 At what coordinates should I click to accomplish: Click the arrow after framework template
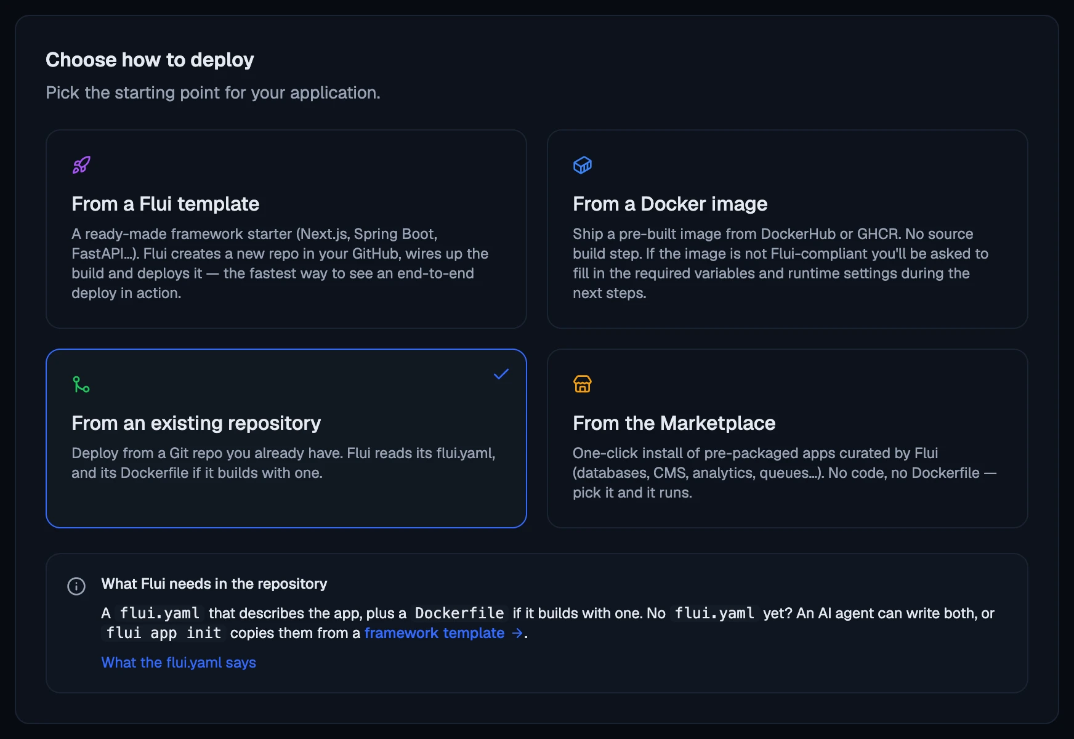[x=517, y=633]
